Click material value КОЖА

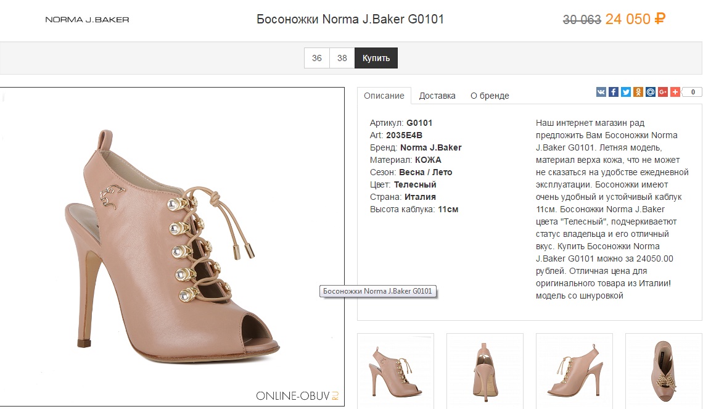point(428,160)
